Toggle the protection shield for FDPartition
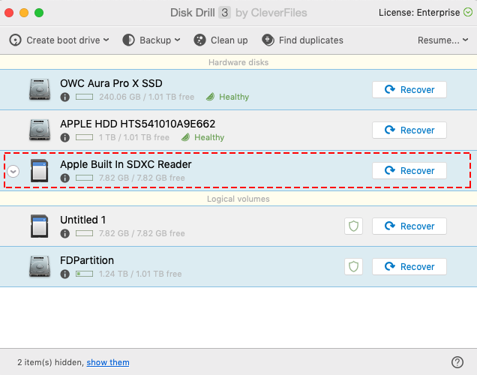This screenshot has height=375, width=477. [x=354, y=266]
